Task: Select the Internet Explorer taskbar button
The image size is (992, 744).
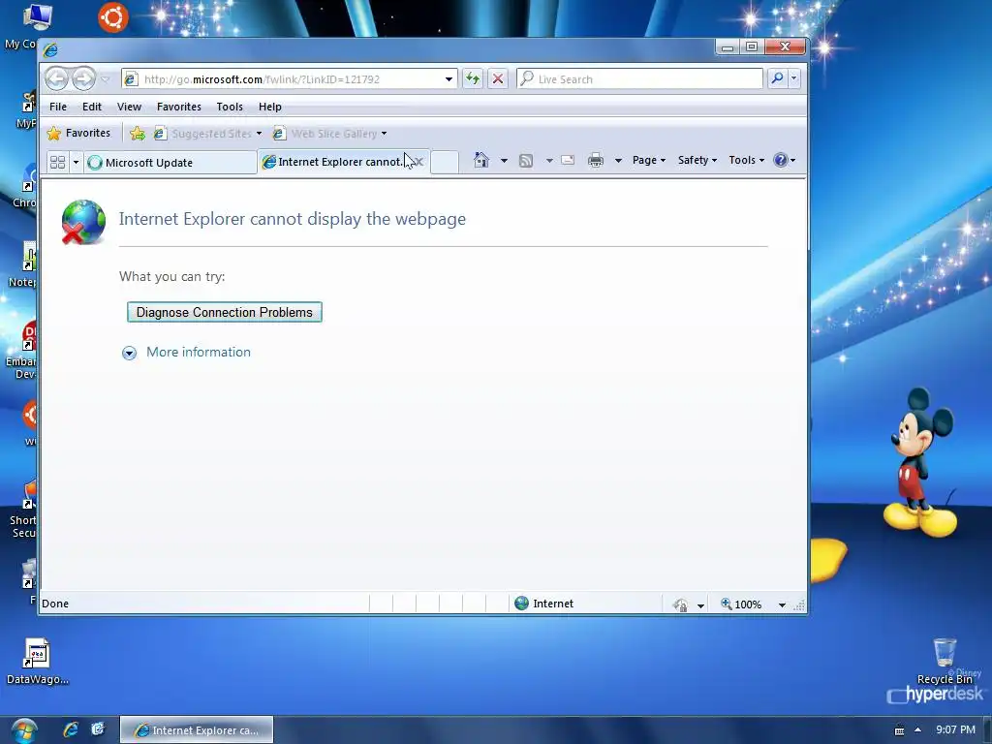Action: (197, 730)
